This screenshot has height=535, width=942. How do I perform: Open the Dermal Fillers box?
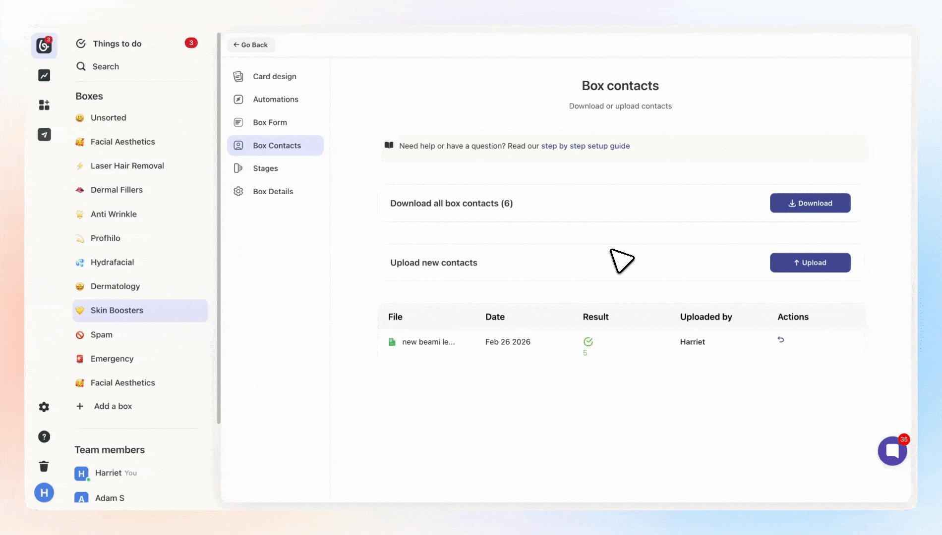click(x=140, y=190)
